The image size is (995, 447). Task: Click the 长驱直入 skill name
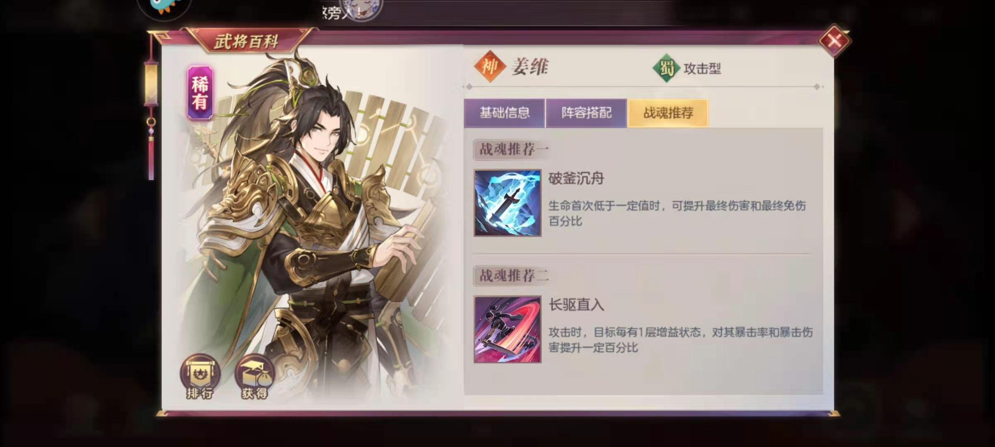click(576, 305)
